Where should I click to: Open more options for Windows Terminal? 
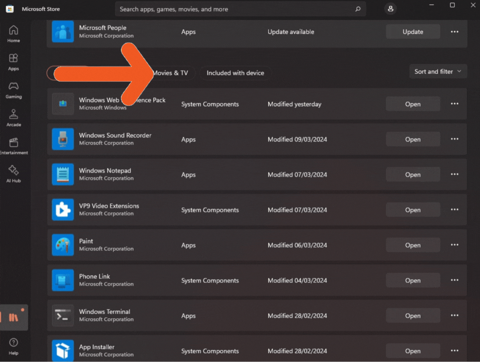[x=455, y=316]
